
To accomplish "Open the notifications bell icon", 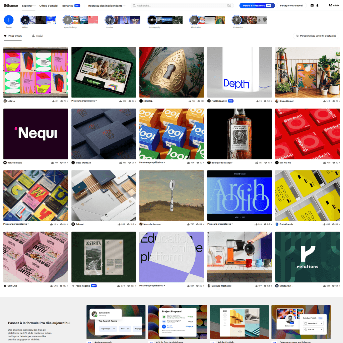I will (x=317, y=5).
